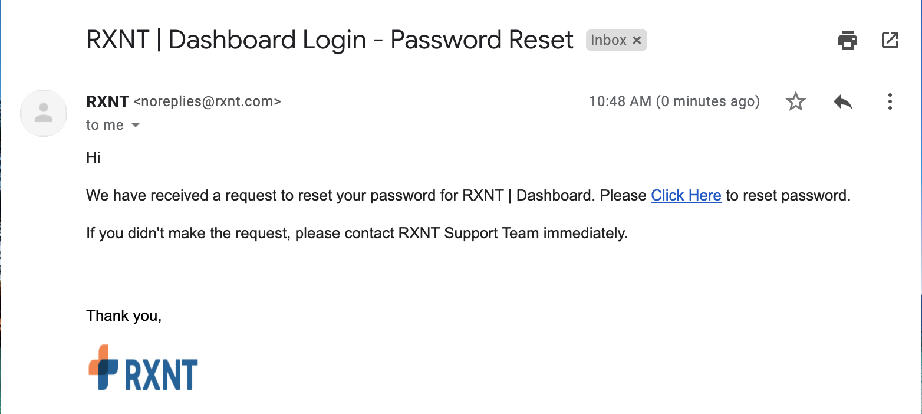Open the email in a new window
922x414 pixels.
pyautogui.click(x=890, y=40)
